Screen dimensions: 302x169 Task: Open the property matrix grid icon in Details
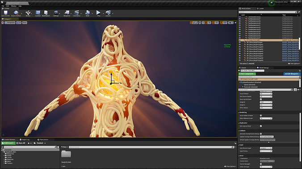[295, 90]
